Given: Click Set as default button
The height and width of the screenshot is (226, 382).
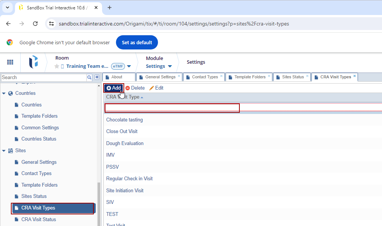Looking at the screenshot, I should coord(137,43).
